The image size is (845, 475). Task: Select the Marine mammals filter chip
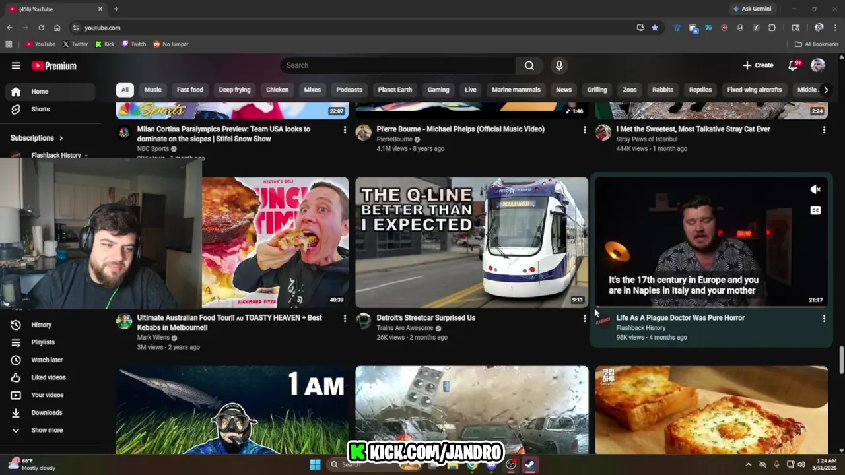point(516,90)
